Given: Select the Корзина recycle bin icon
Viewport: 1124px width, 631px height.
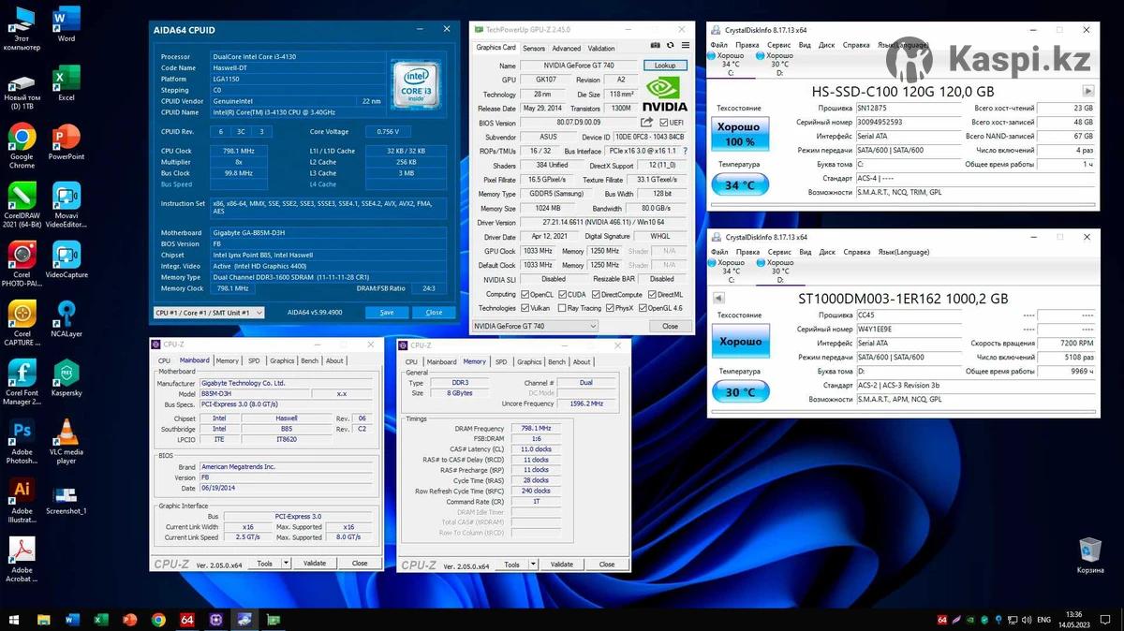Looking at the screenshot, I should (x=1090, y=554).
